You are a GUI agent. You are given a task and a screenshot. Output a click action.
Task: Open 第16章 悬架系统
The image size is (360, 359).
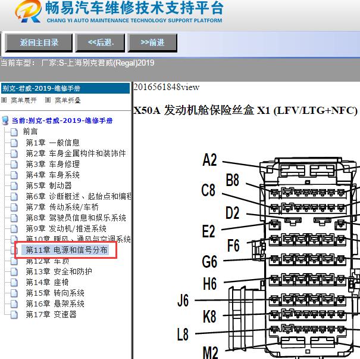click(x=55, y=304)
